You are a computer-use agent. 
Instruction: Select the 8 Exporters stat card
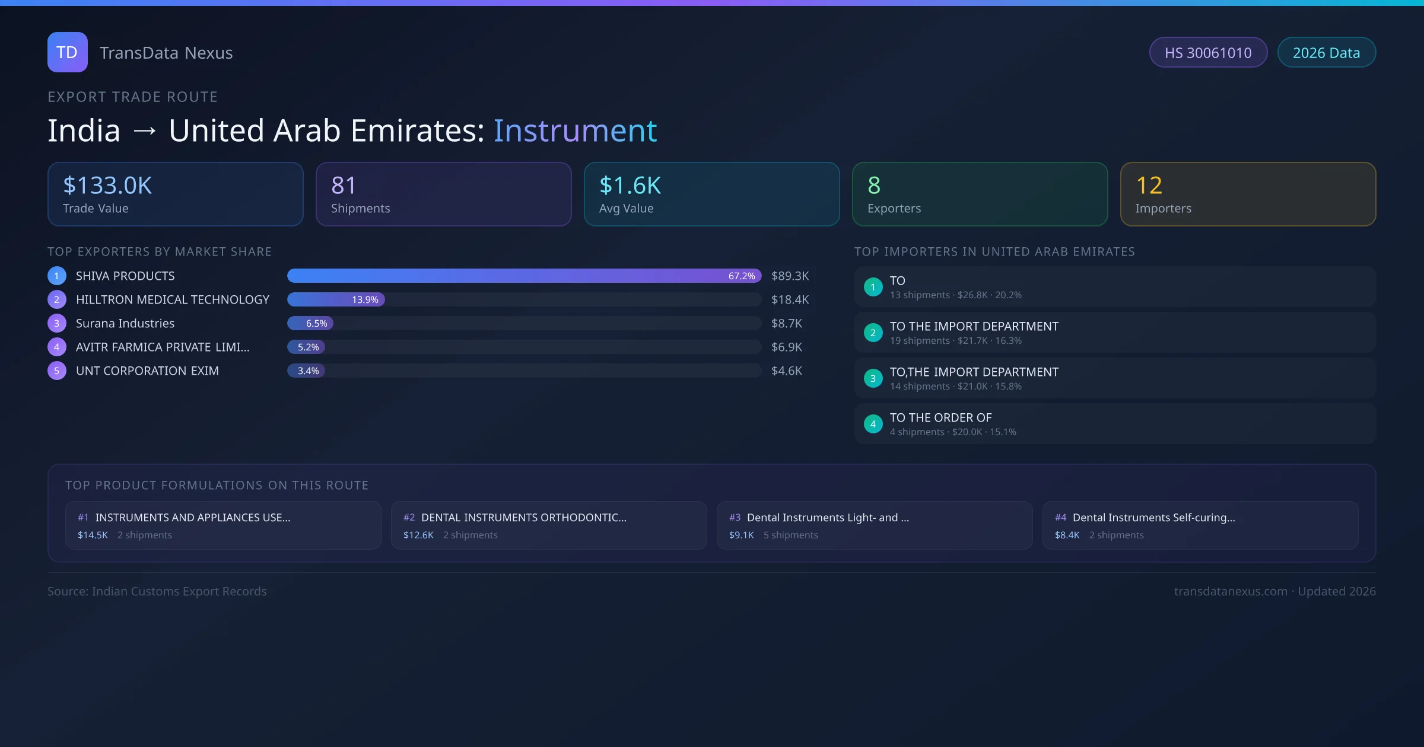click(x=979, y=194)
